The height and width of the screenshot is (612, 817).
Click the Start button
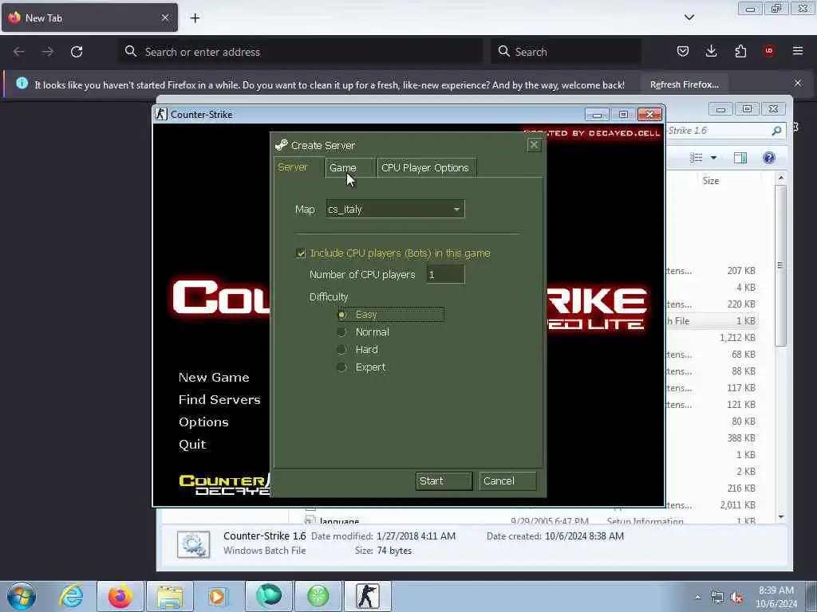coord(444,481)
